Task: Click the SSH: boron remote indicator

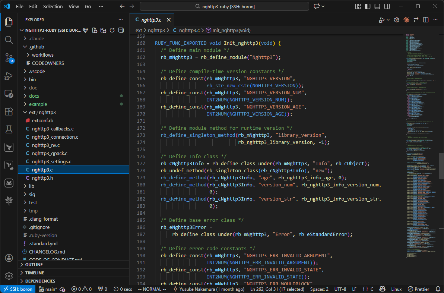Action: click(18, 289)
